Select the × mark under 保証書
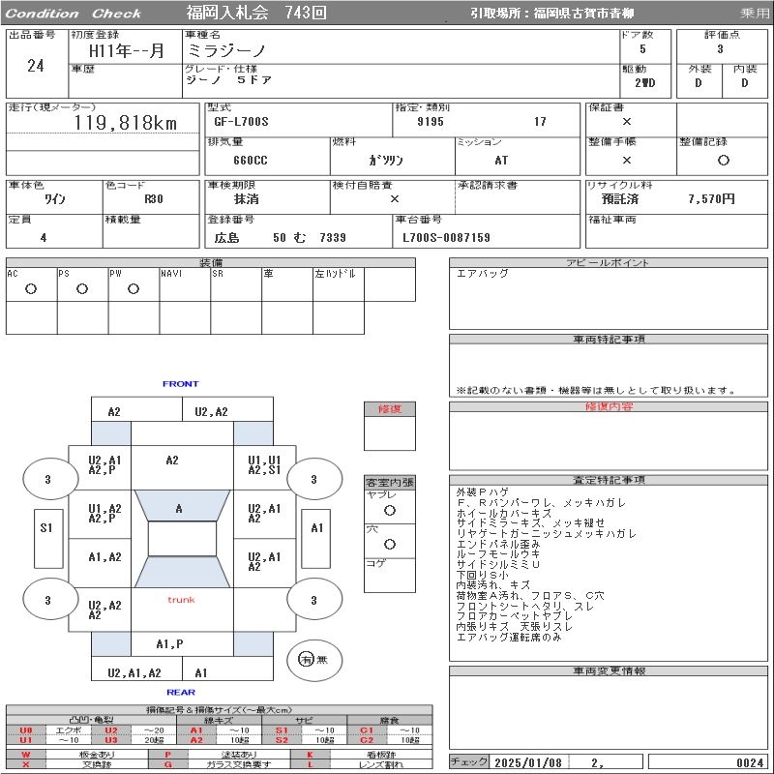The image size is (774, 774). tap(626, 122)
